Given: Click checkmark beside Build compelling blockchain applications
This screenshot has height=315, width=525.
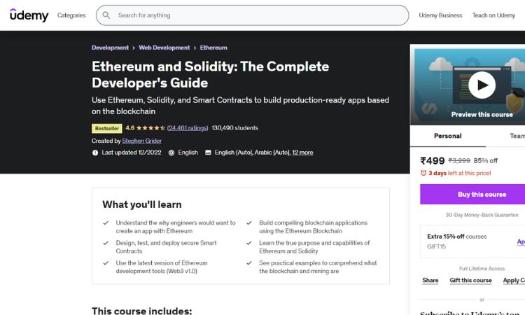Looking at the screenshot, I should tap(248, 223).
